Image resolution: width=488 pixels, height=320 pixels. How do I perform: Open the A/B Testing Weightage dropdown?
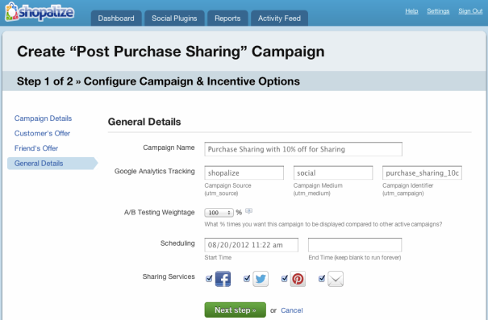219,213
